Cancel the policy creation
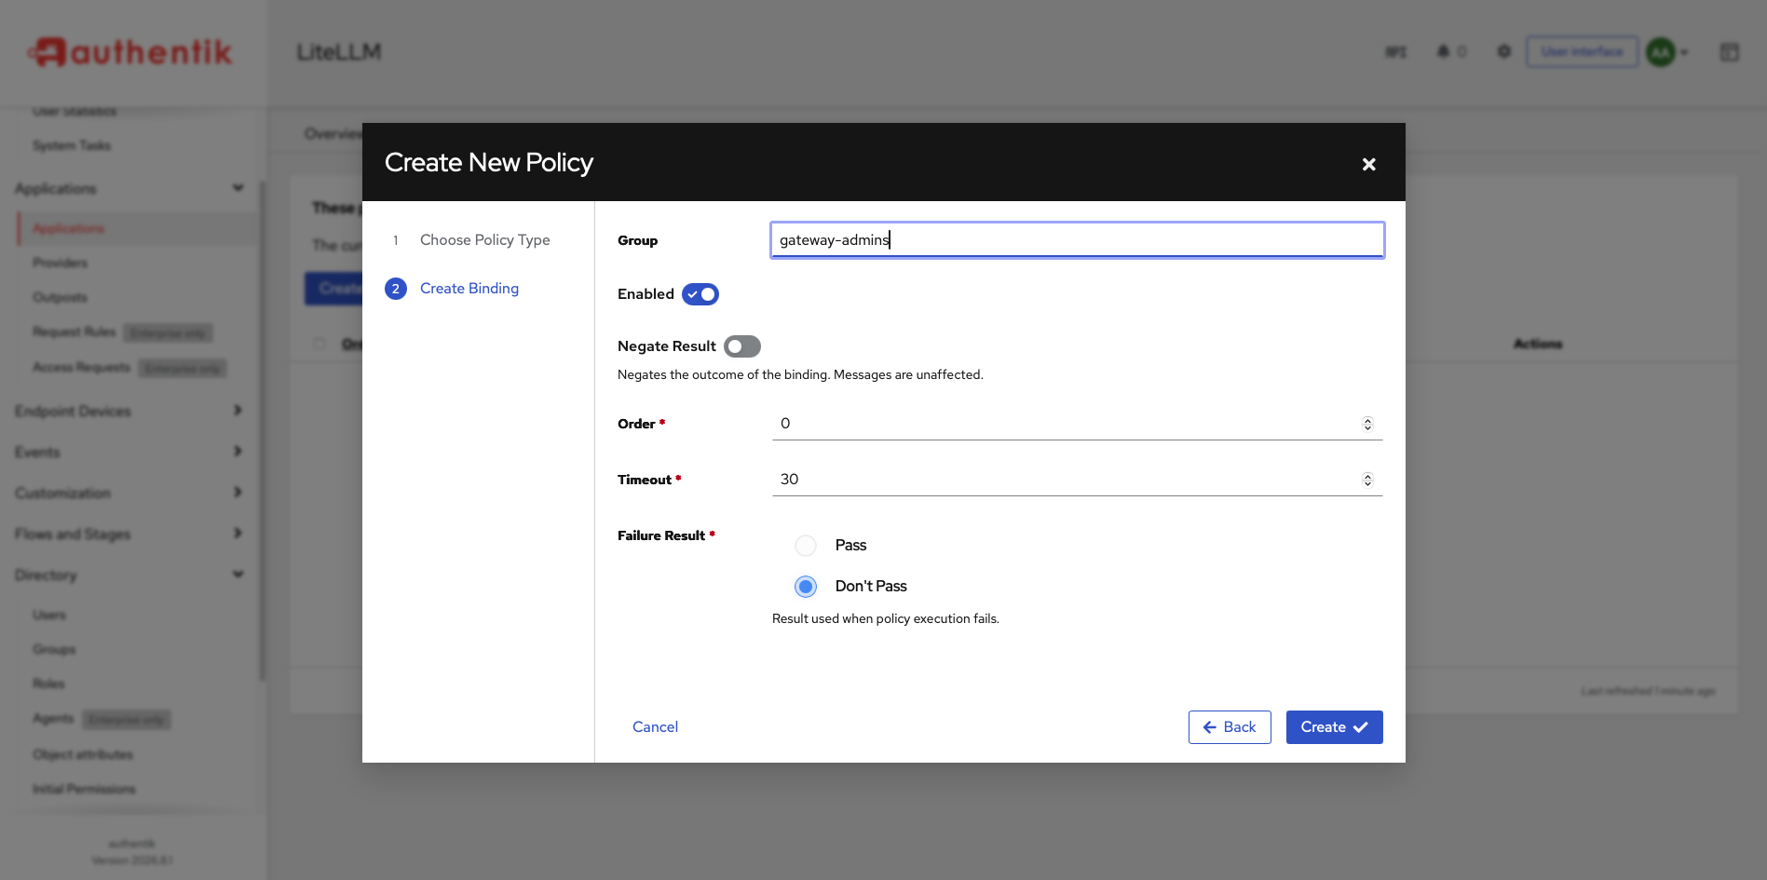 coord(655,727)
